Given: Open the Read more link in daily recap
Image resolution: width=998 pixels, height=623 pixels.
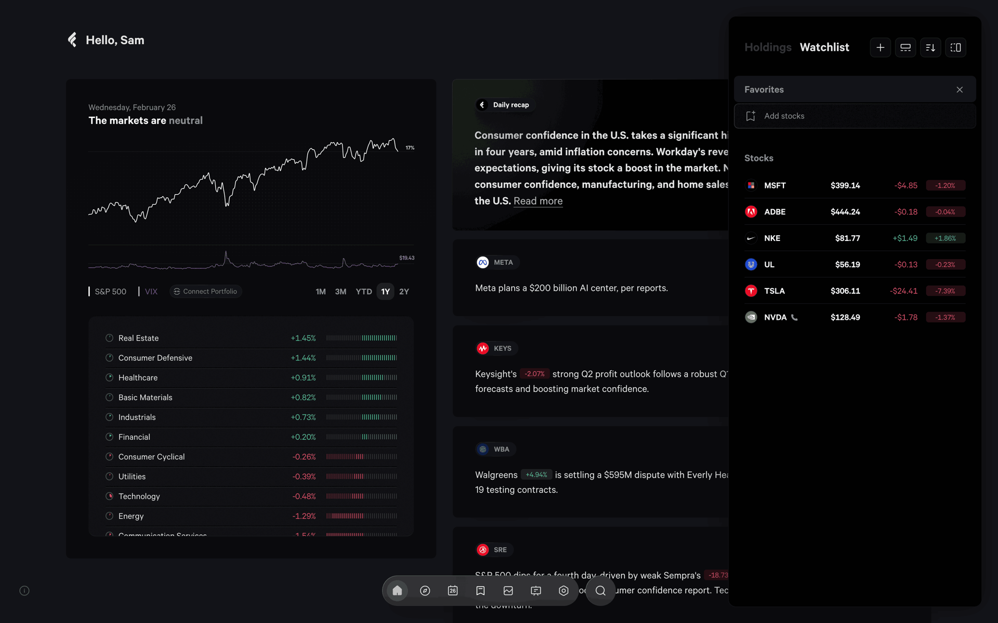Looking at the screenshot, I should pos(538,201).
